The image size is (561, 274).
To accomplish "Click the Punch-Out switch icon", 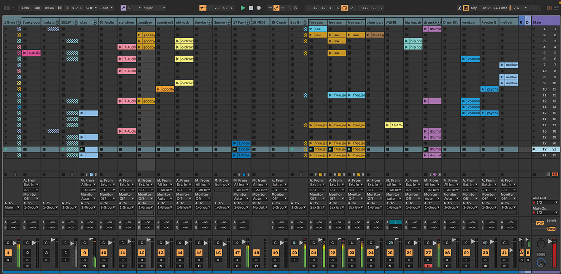I will (352, 8).
